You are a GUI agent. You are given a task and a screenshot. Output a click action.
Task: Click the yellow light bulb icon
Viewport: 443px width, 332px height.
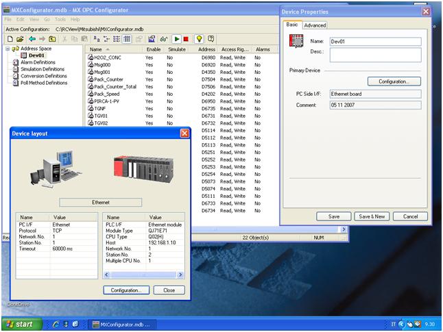pyautogui.click(x=199, y=39)
